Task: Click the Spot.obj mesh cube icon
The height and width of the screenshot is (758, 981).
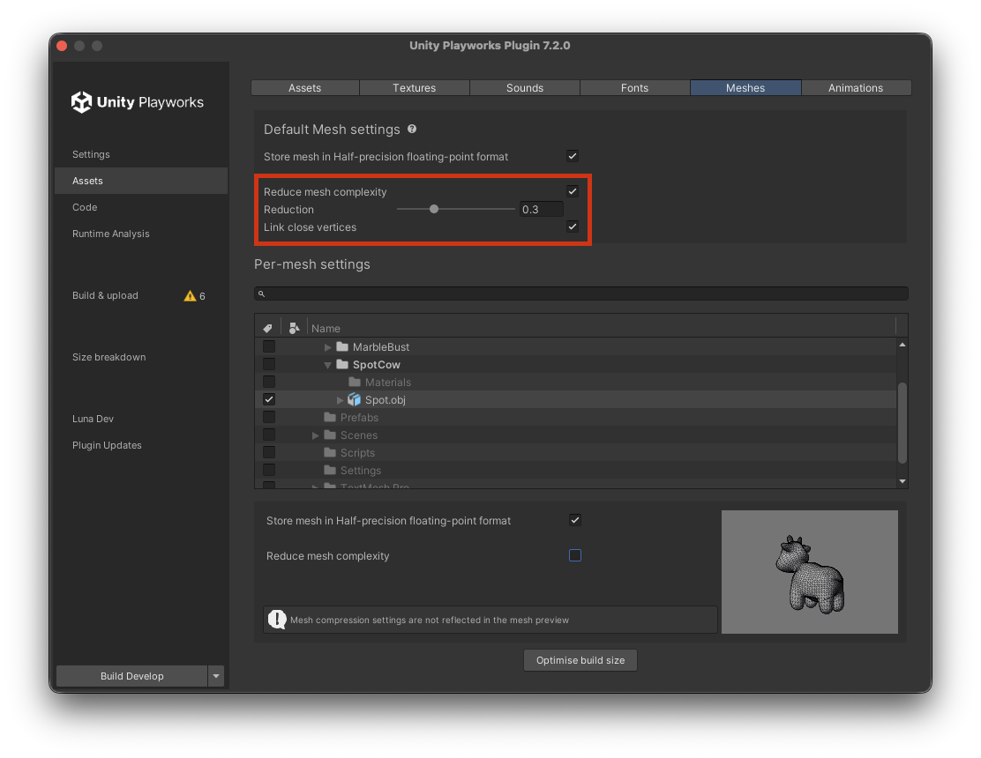Action: coord(355,400)
